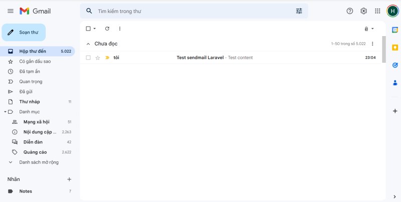
Task: Click in Tìm kiếm trong thư search field
Action: 194,11
